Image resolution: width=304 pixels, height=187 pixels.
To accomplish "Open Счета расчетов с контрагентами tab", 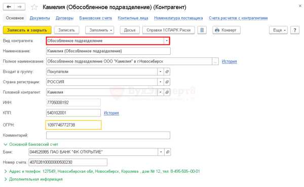I will pyautogui.click(x=238, y=18).
